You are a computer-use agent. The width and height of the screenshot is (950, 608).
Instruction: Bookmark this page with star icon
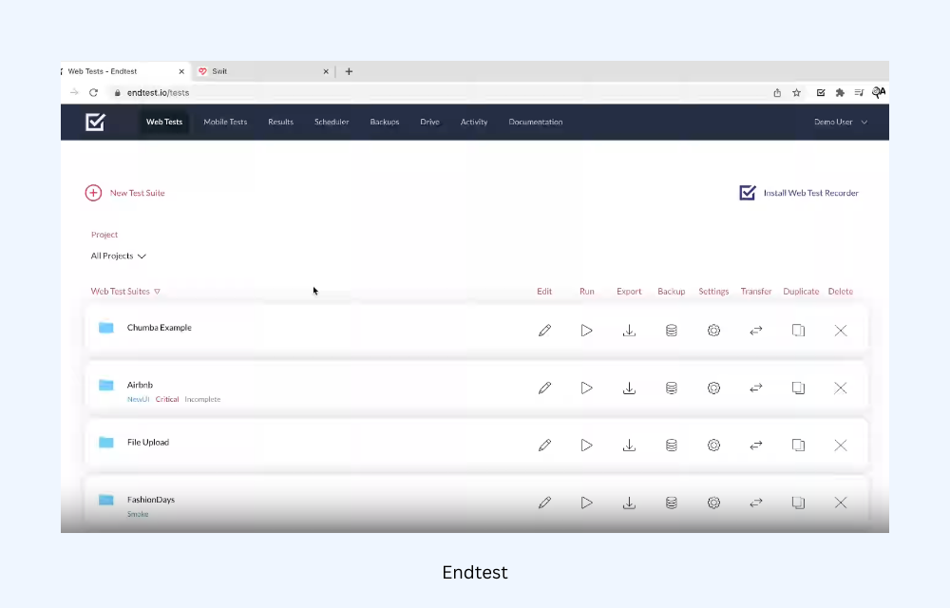click(x=796, y=93)
